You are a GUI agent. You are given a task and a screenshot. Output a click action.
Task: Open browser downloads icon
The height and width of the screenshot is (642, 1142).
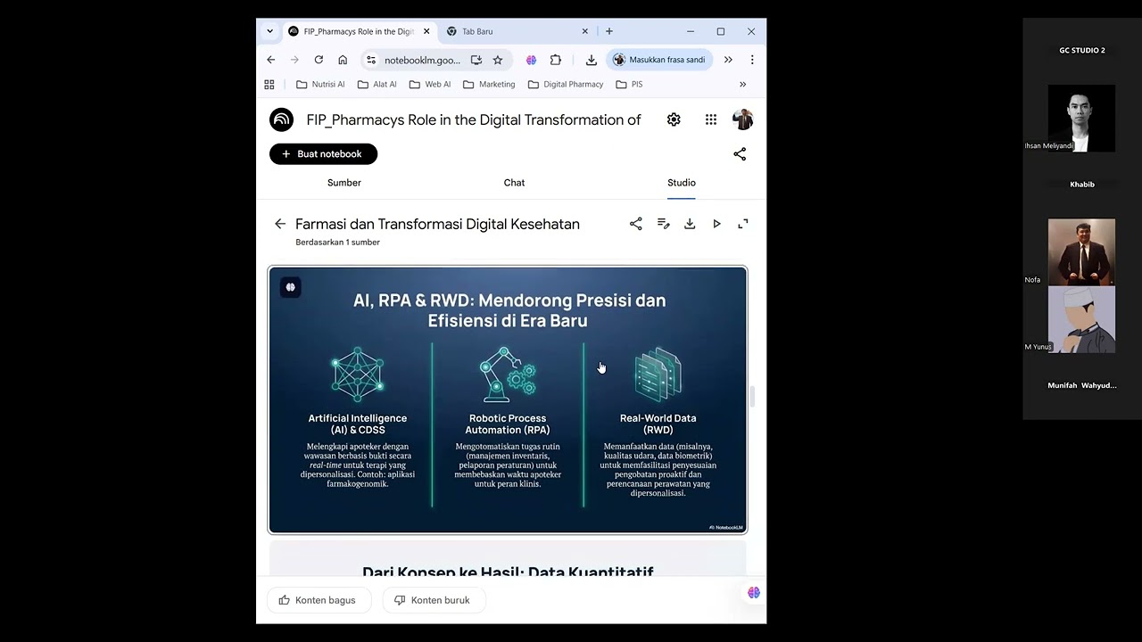tap(592, 60)
